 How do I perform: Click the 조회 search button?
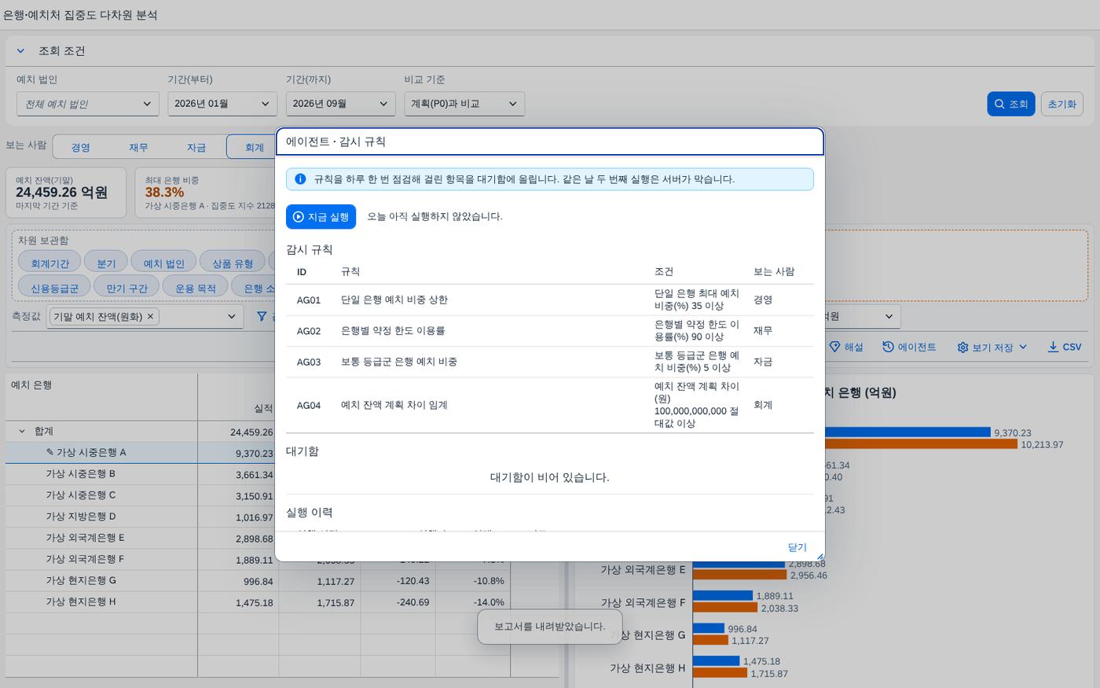point(1010,104)
